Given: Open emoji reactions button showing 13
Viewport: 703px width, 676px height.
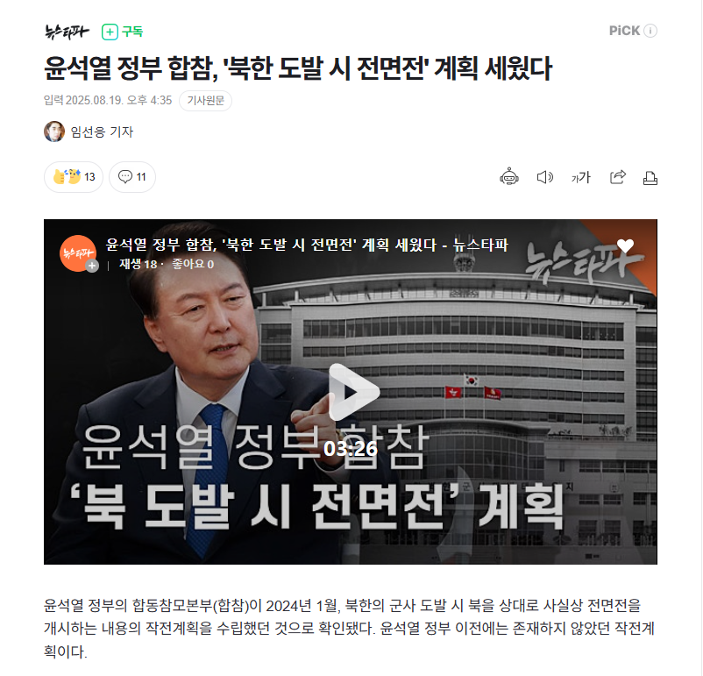Looking at the screenshot, I should 74,177.
